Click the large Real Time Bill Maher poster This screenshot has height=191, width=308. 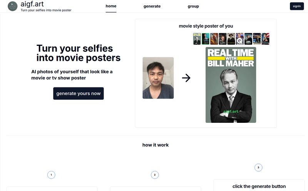coord(231,85)
